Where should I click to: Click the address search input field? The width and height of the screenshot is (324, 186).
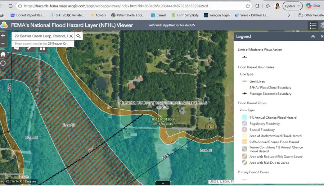(x=41, y=36)
